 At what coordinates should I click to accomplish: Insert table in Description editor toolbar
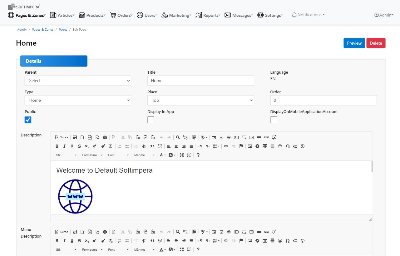265,146
